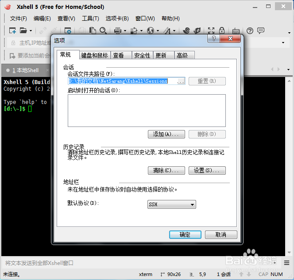
Task: Expand the Color Scheme dropdown arrow
Action: [141, 31]
